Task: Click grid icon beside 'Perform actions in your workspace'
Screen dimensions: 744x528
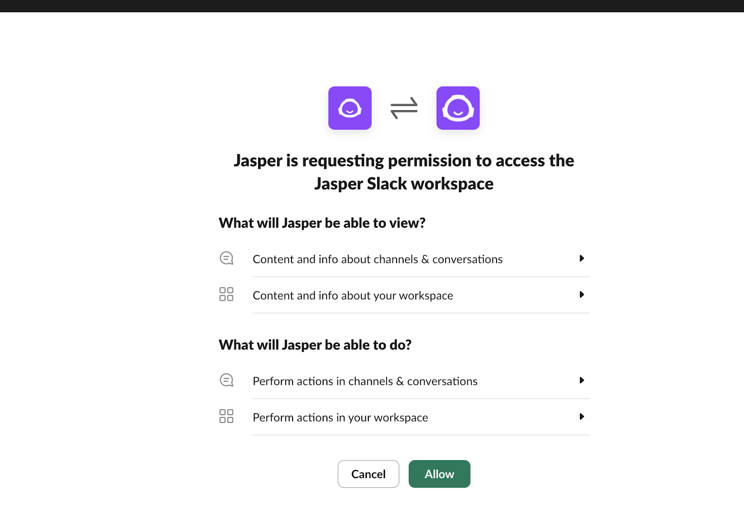Action: point(226,416)
